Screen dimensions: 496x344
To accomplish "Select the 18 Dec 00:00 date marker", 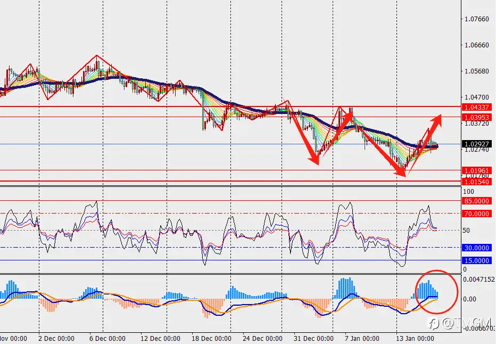I will click(x=211, y=338).
